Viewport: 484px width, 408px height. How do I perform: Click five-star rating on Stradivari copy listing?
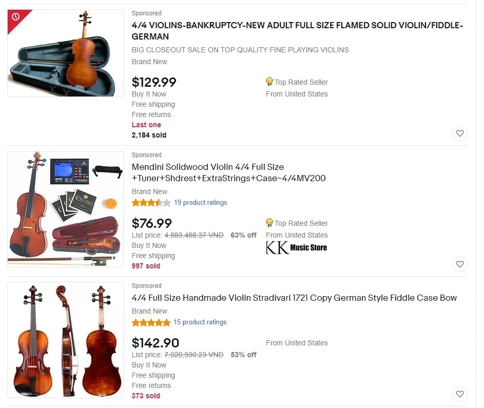tap(151, 322)
